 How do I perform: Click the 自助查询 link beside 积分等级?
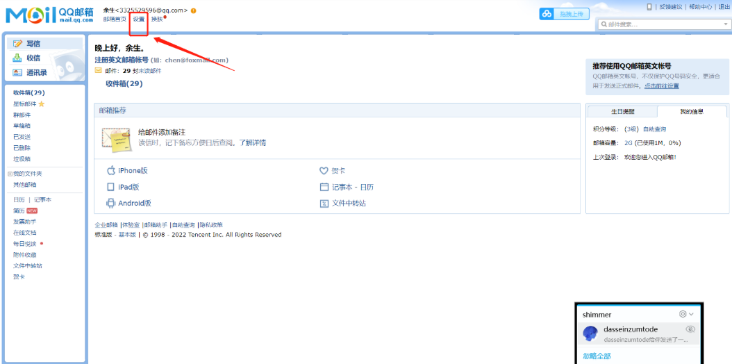click(654, 129)
